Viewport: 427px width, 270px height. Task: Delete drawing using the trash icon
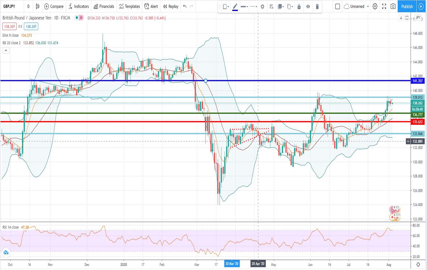[317, 6]
